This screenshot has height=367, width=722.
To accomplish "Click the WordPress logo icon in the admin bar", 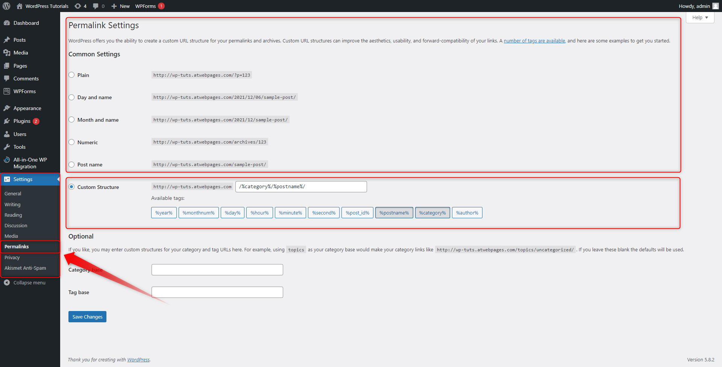I will click(x=6, y=6).
